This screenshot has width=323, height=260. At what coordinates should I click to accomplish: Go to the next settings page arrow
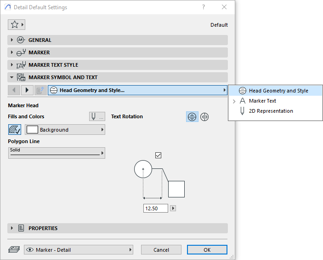click(x=27, y=90)
